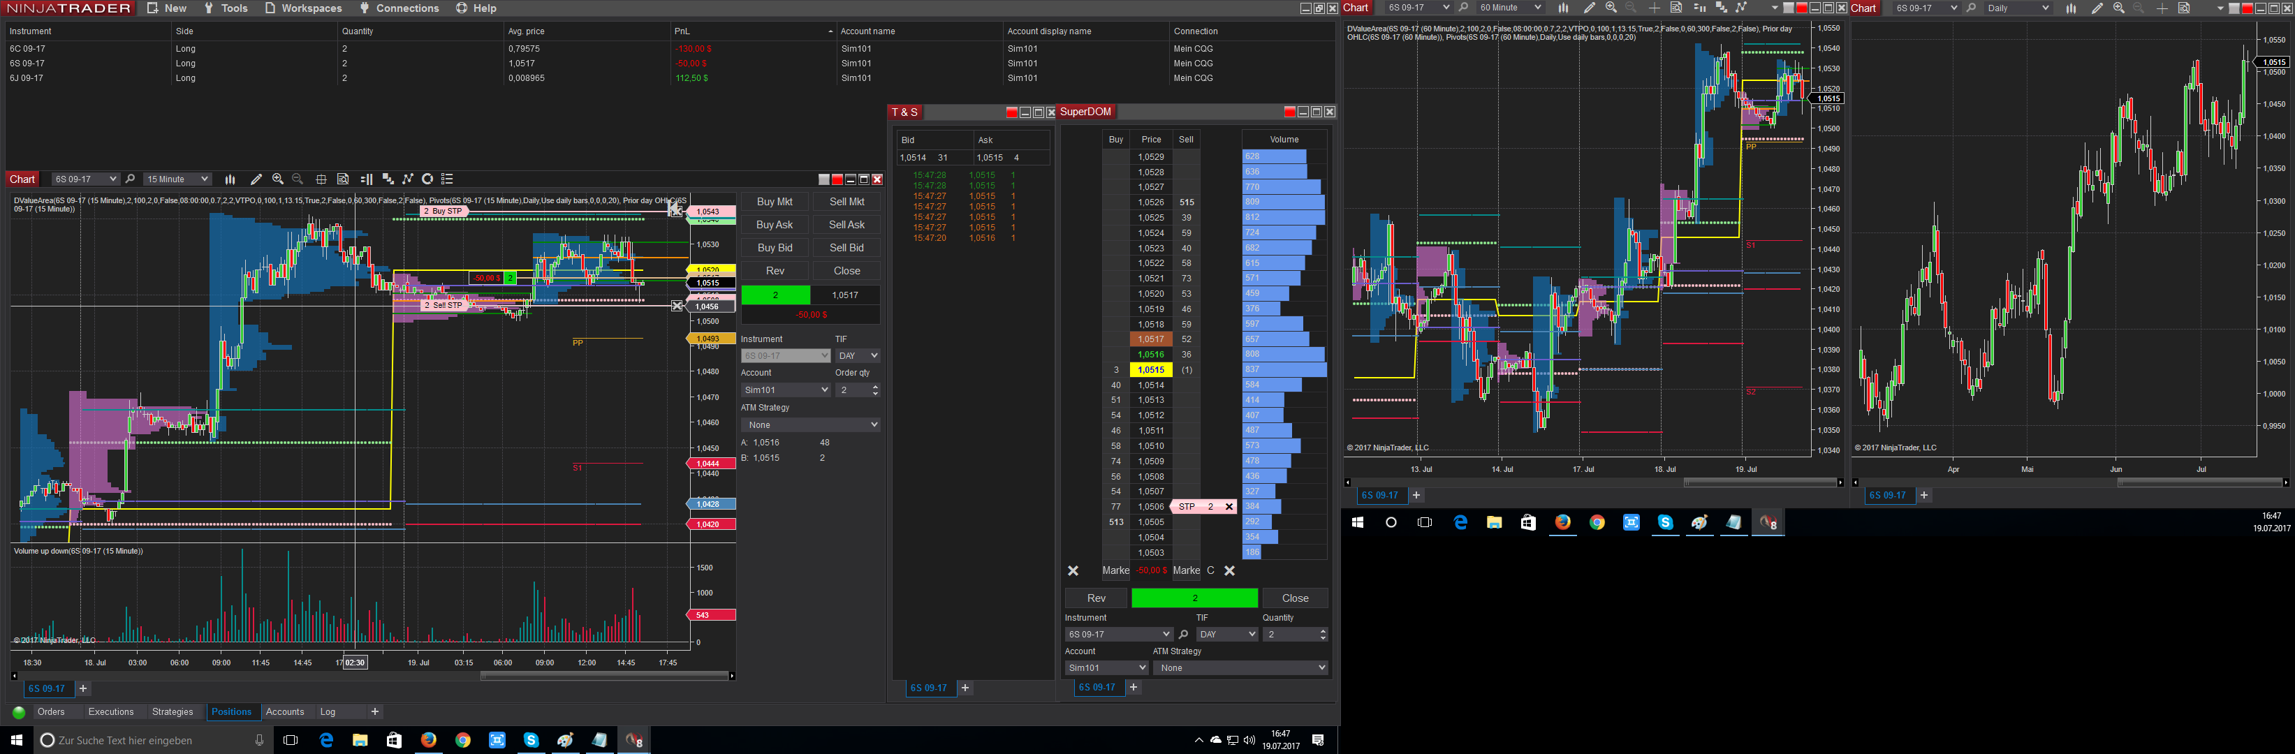Select drawing tools pencil in 60 Minute chart
Image resolution: width=2295 pixels, height=754 pixels.
coord(1590,8)
